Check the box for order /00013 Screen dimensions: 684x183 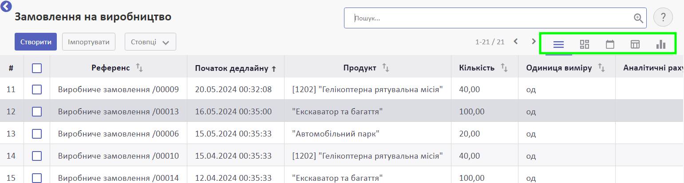(x=37, y=112)
